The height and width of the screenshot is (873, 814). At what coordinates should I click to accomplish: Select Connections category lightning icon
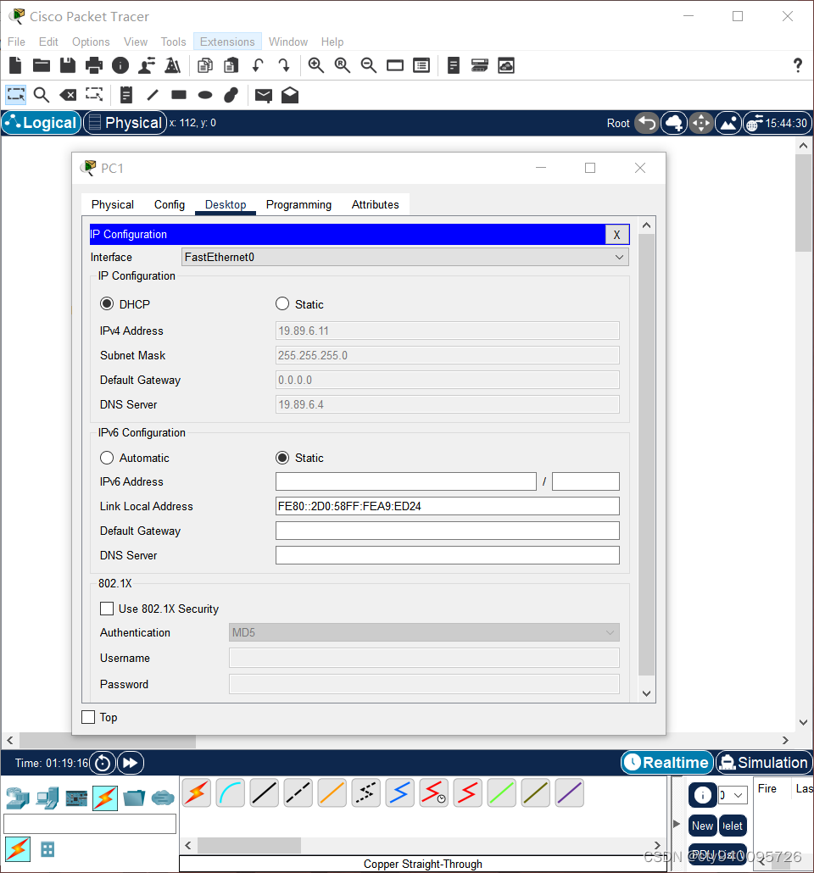[x=105, y=798]
